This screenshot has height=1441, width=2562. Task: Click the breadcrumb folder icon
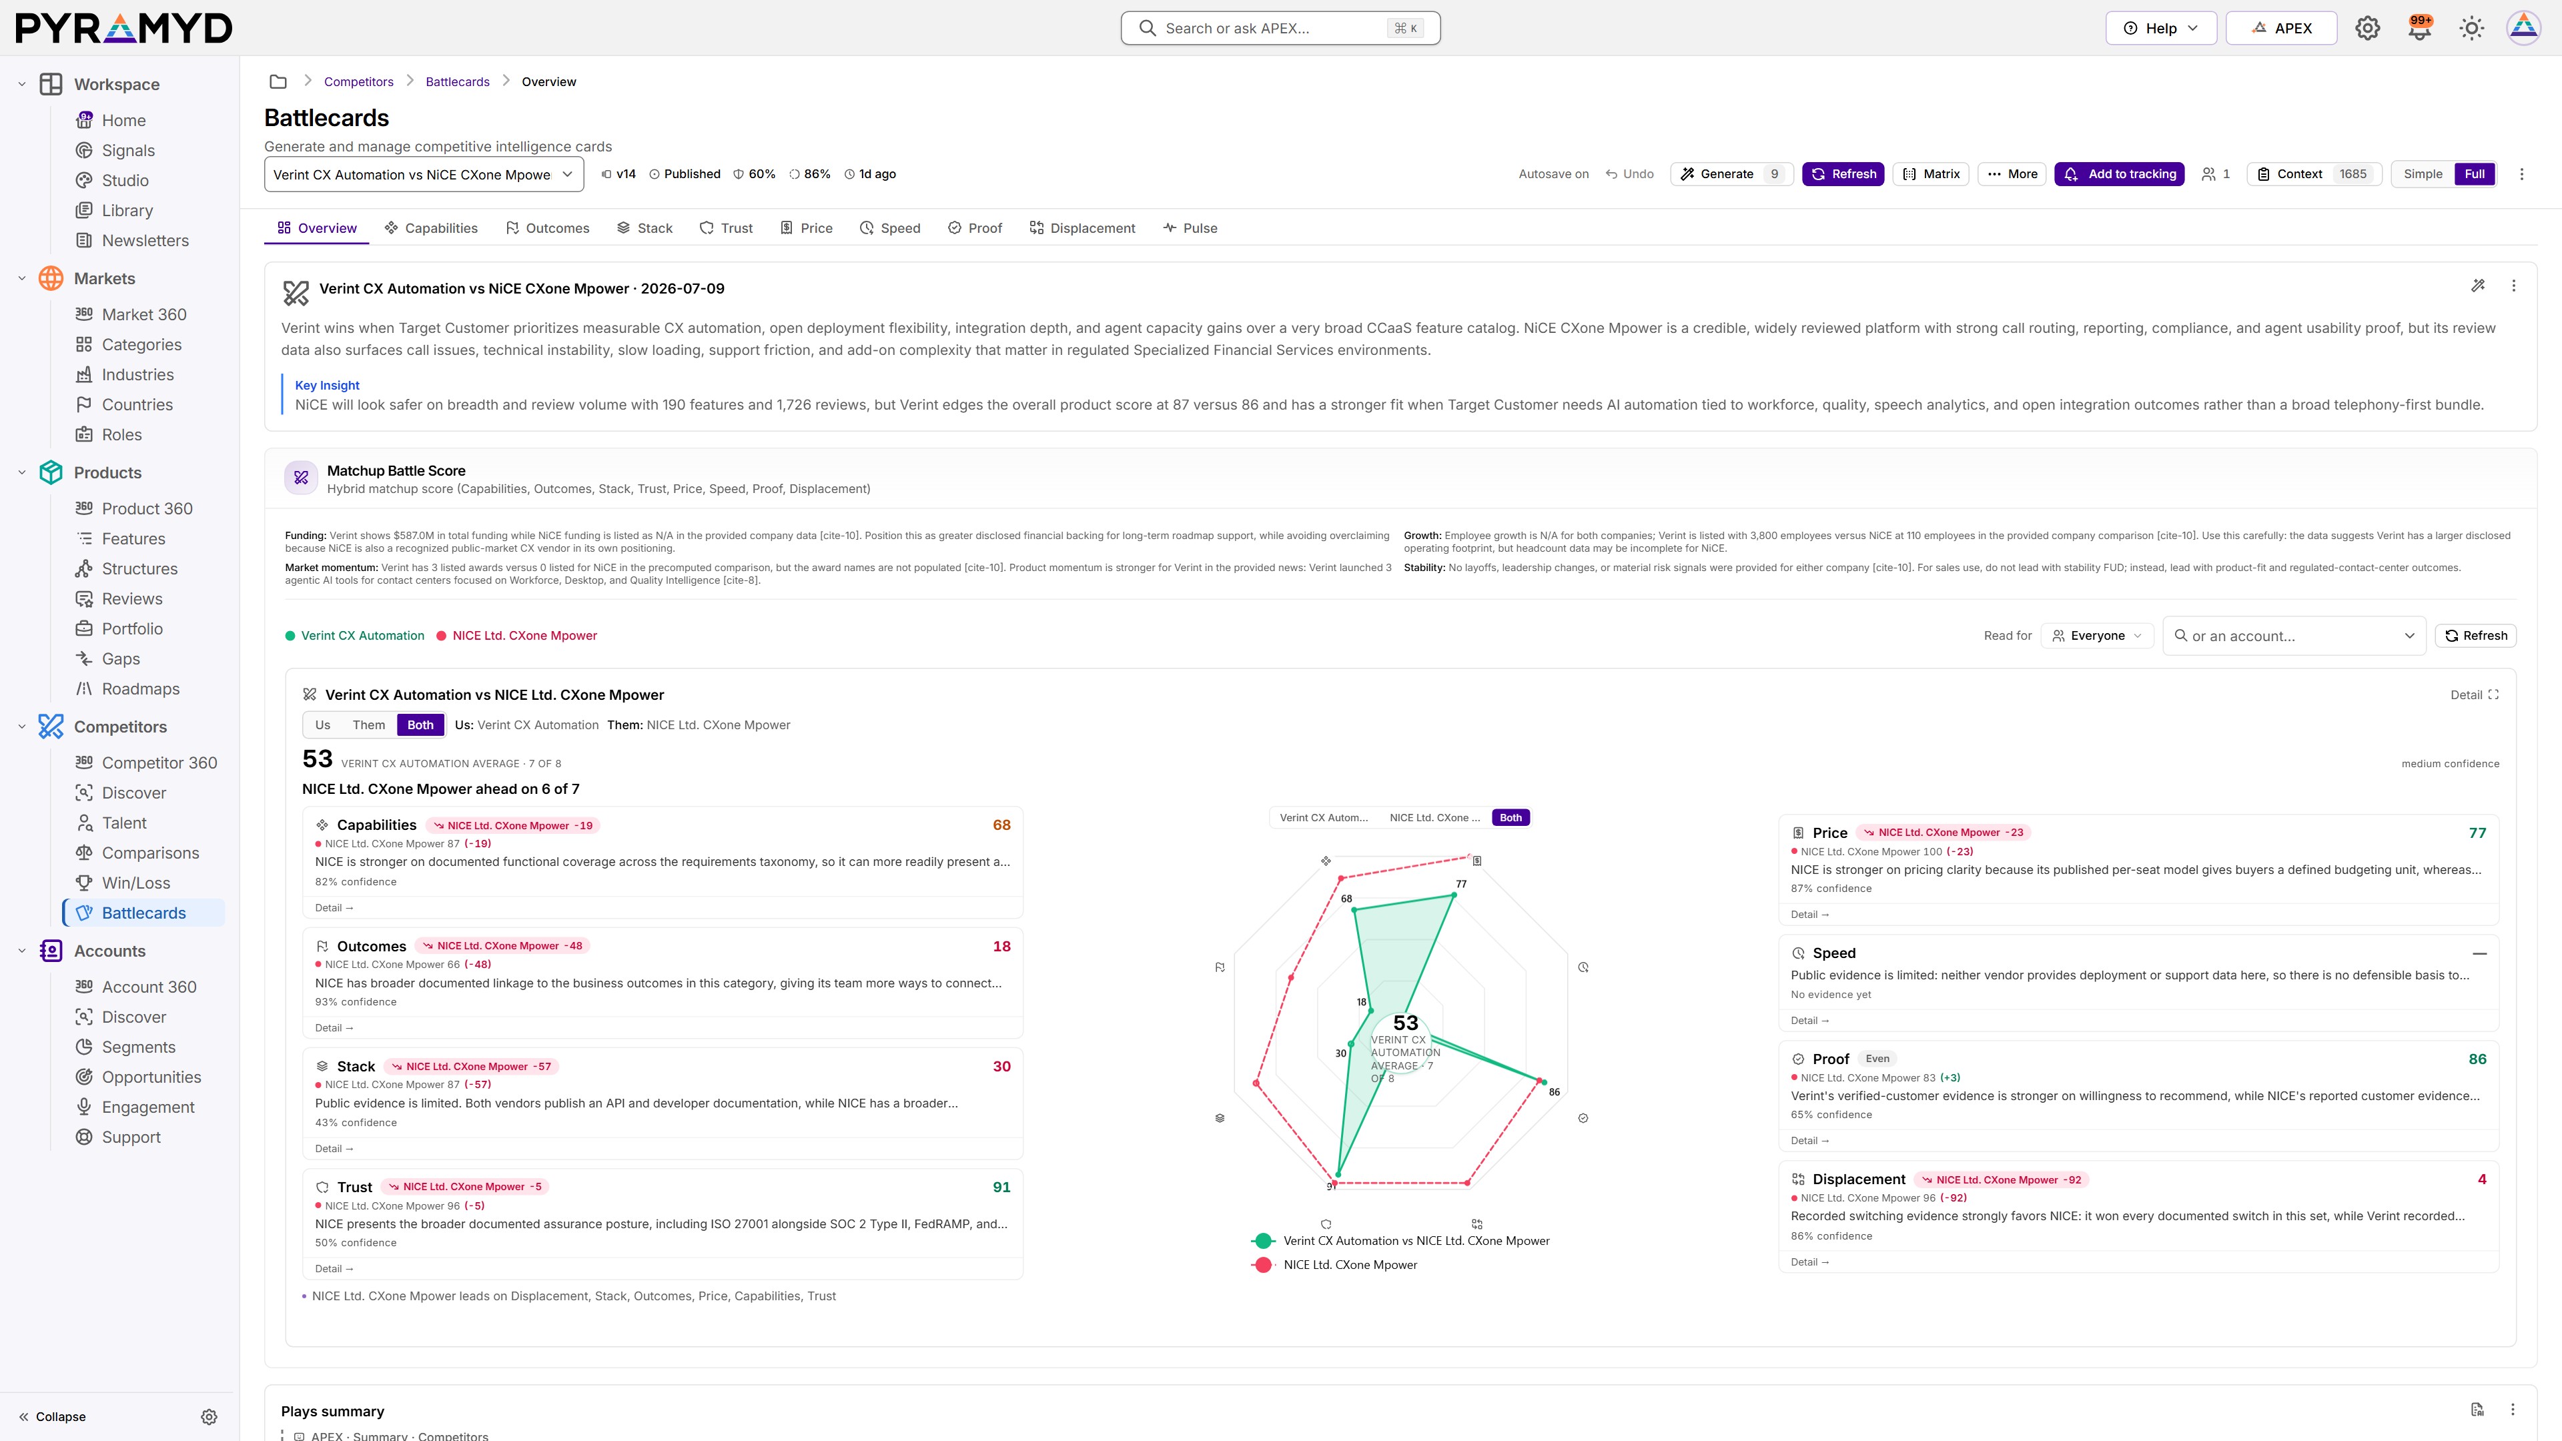(x=278, y=81)
